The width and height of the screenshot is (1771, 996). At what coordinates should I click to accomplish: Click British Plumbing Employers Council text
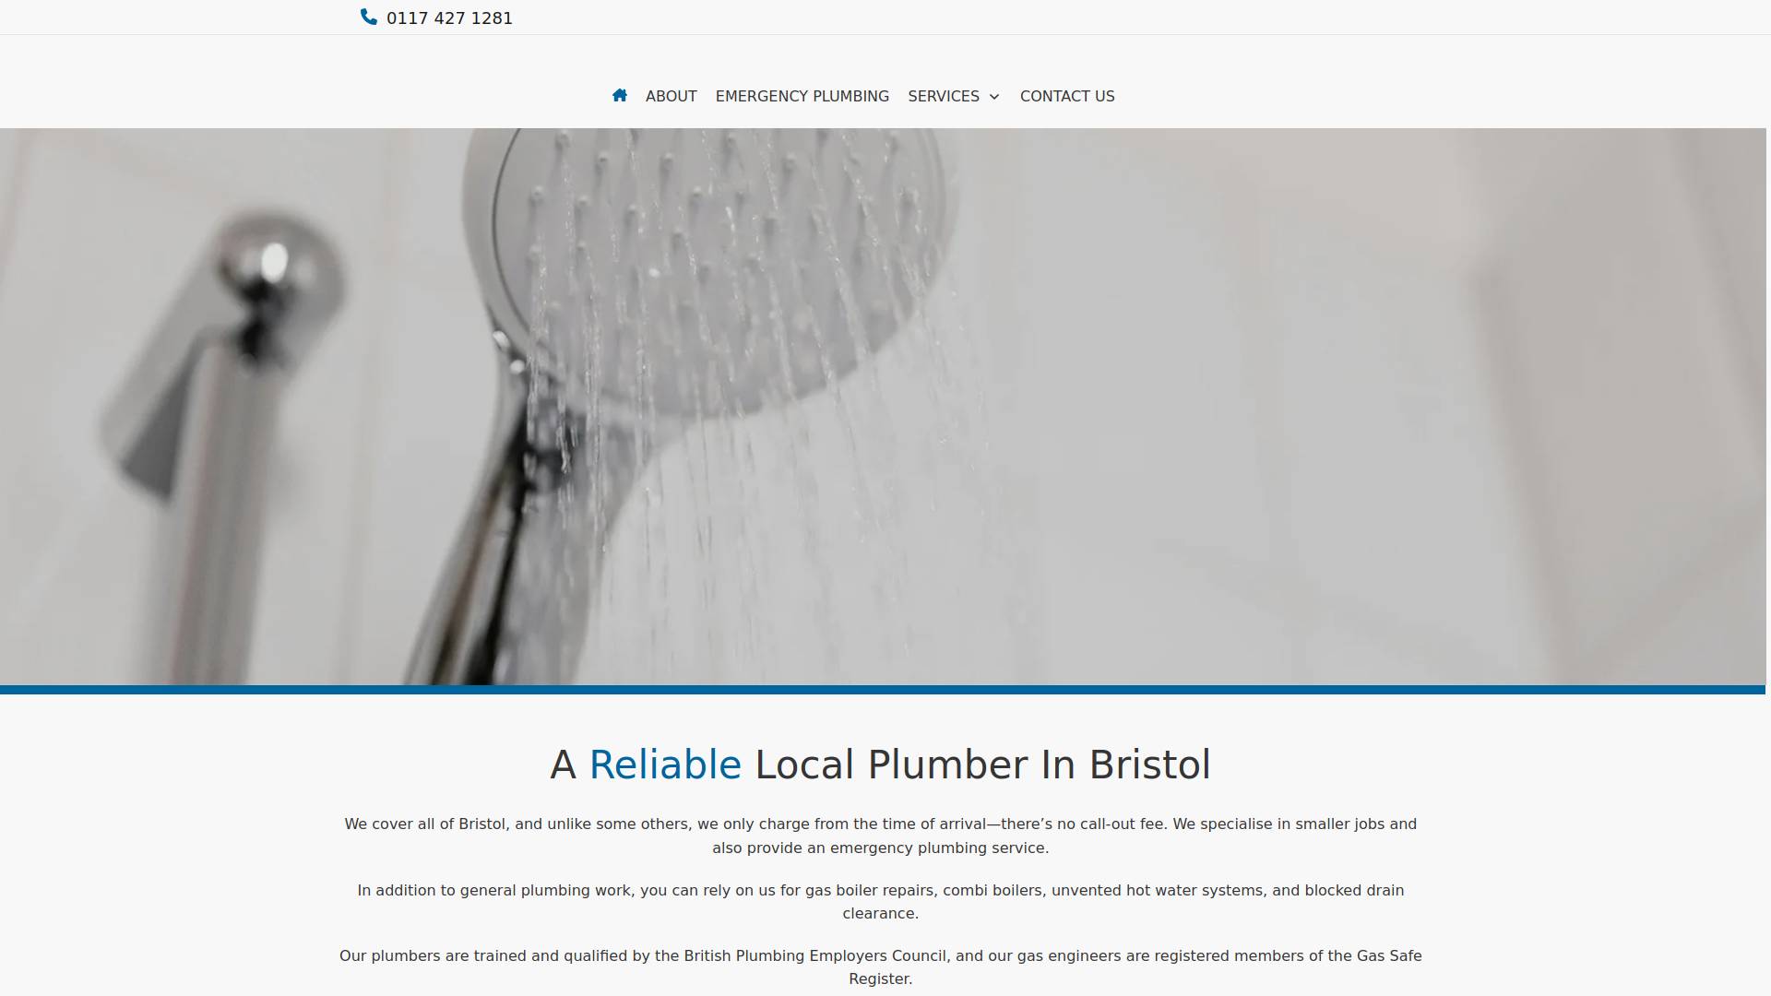pos(815,955)
